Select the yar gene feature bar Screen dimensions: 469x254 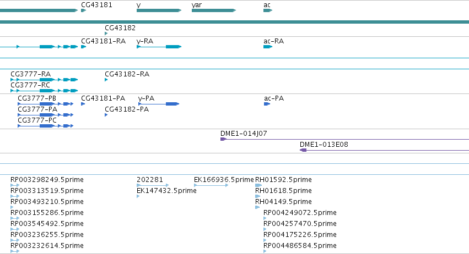pyautogui.click(x=214, y=10)
